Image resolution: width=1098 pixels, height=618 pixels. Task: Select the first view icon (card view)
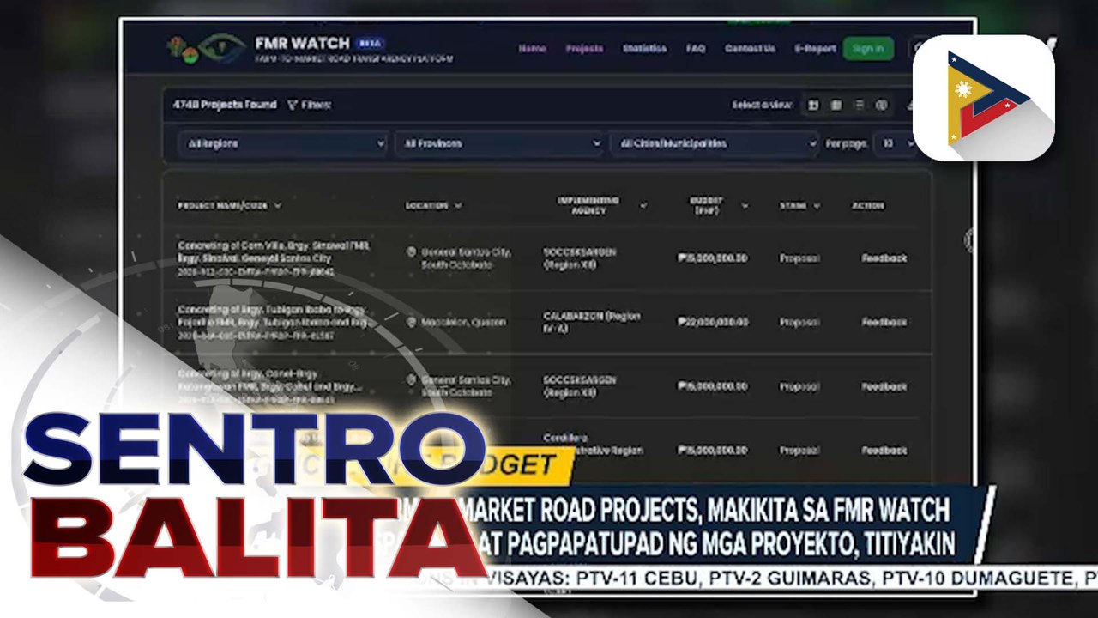(x=812, y=105)
